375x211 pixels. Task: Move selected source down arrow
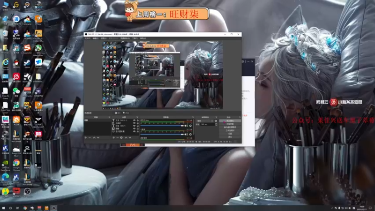tap(130, 137)
